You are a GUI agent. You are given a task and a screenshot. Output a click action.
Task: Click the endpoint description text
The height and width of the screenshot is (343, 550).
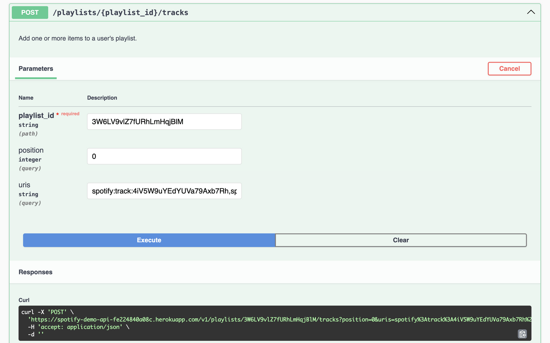(x=78, y=38)
